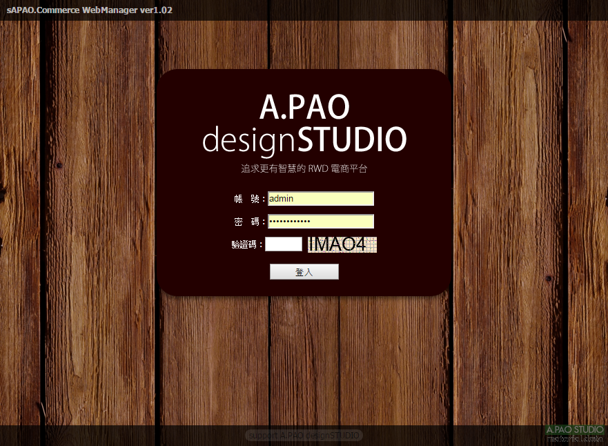Open the support A.PAO designSTUDIO footer link

304,436
